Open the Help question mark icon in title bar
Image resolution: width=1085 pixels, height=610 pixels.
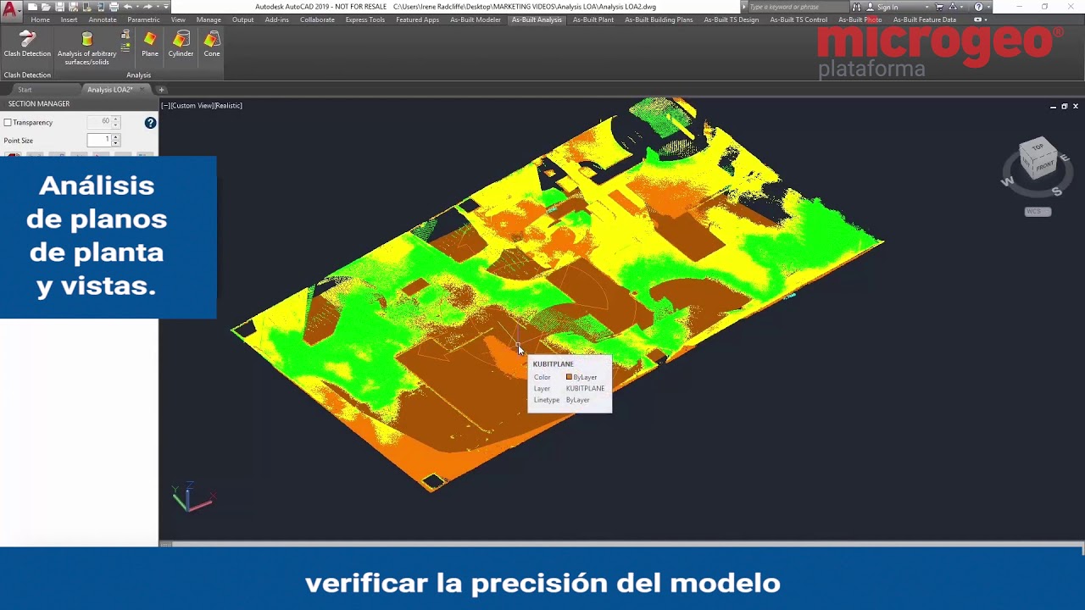(978, 7)
